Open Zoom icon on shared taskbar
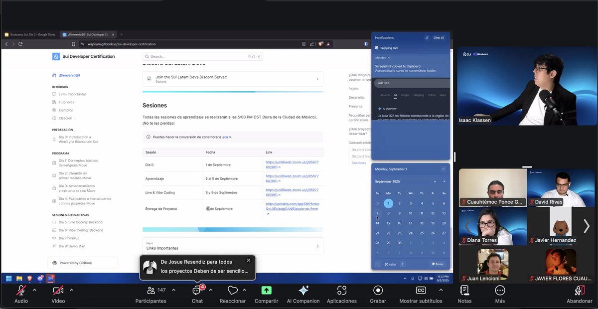This screenshot has height=309, width=598. [x=51, y=278]
